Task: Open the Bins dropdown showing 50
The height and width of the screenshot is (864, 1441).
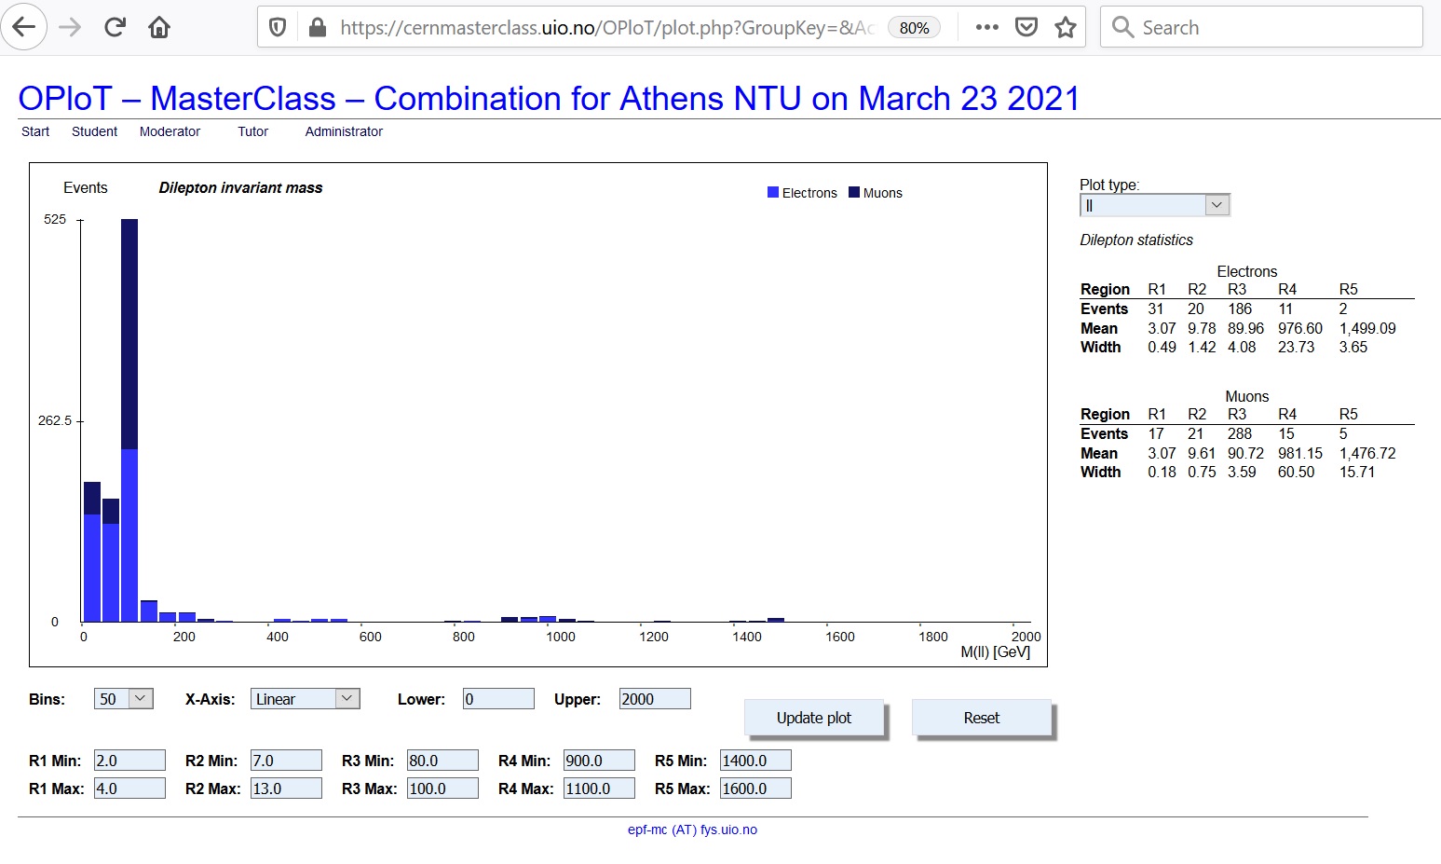Action: (123, 698)
